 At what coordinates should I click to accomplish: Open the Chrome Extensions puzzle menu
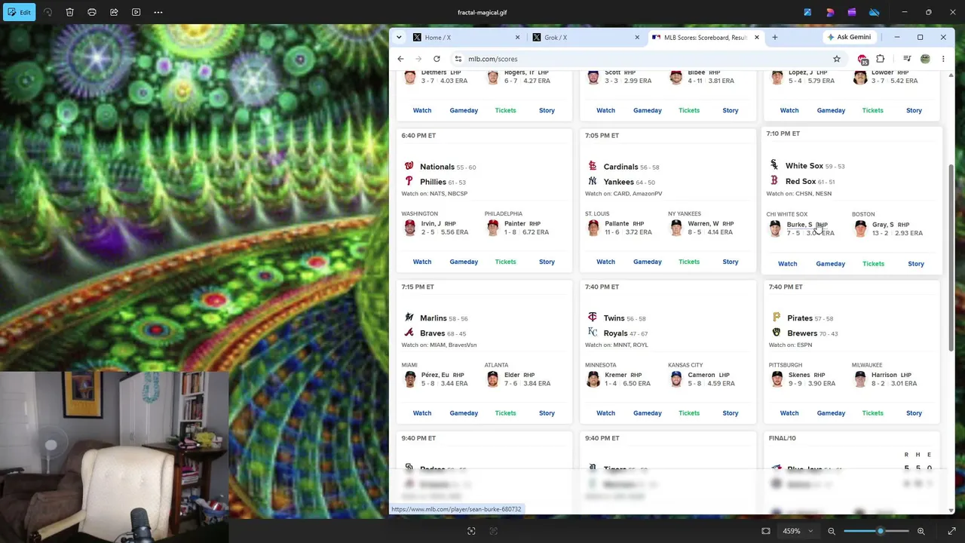tap(880, 59)
